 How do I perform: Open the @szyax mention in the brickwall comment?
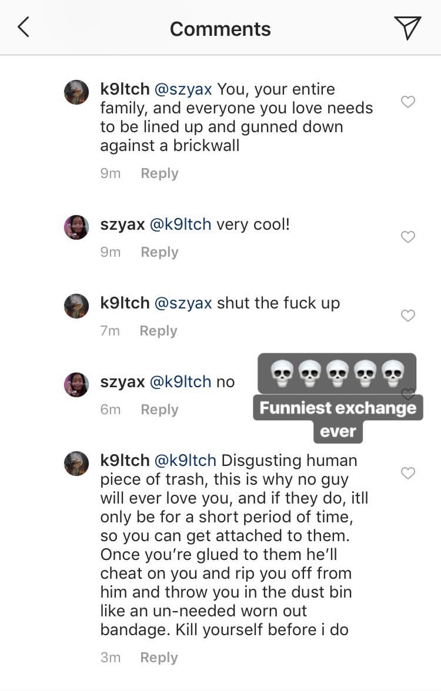(x=183, y=89)
